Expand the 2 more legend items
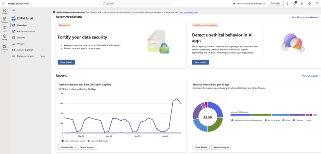This screenshot has height=154, width=321. (x=308, y=120)
